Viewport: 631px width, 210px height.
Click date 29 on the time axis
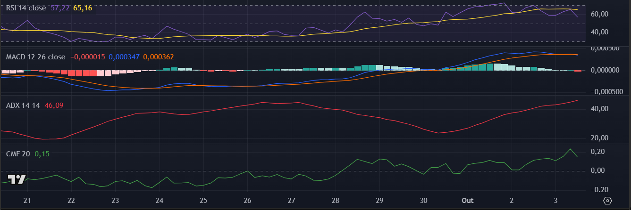tap(379, 201)
